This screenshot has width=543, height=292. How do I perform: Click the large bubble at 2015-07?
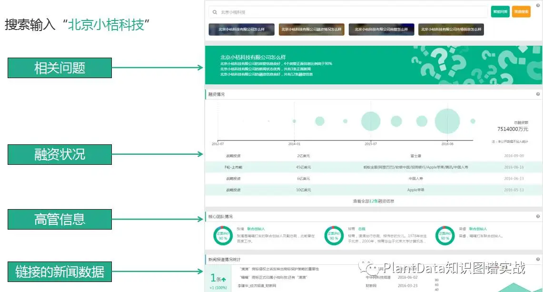[x=371, y=121]
